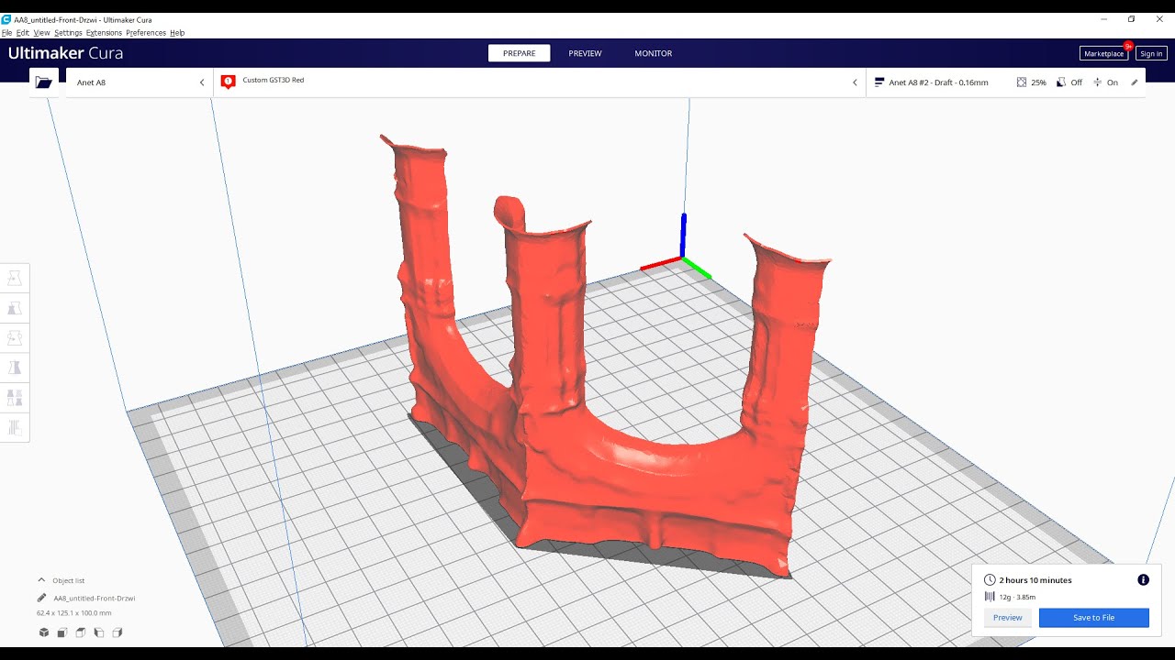Viewport: 1175px width, 660px height.
Task: Click the material extruder 1 icon
Action: click(x=229, y=82)
